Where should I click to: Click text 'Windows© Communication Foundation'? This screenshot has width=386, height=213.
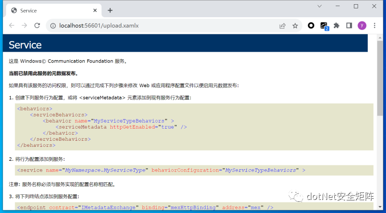coord(67,61)
